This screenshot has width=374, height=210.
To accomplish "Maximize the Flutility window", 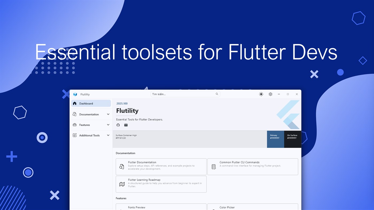I will [288, 94].
